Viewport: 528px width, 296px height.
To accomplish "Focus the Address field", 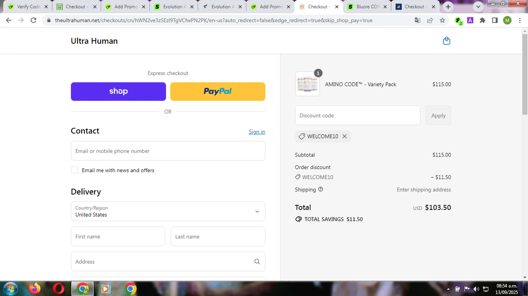I will 168,262.
